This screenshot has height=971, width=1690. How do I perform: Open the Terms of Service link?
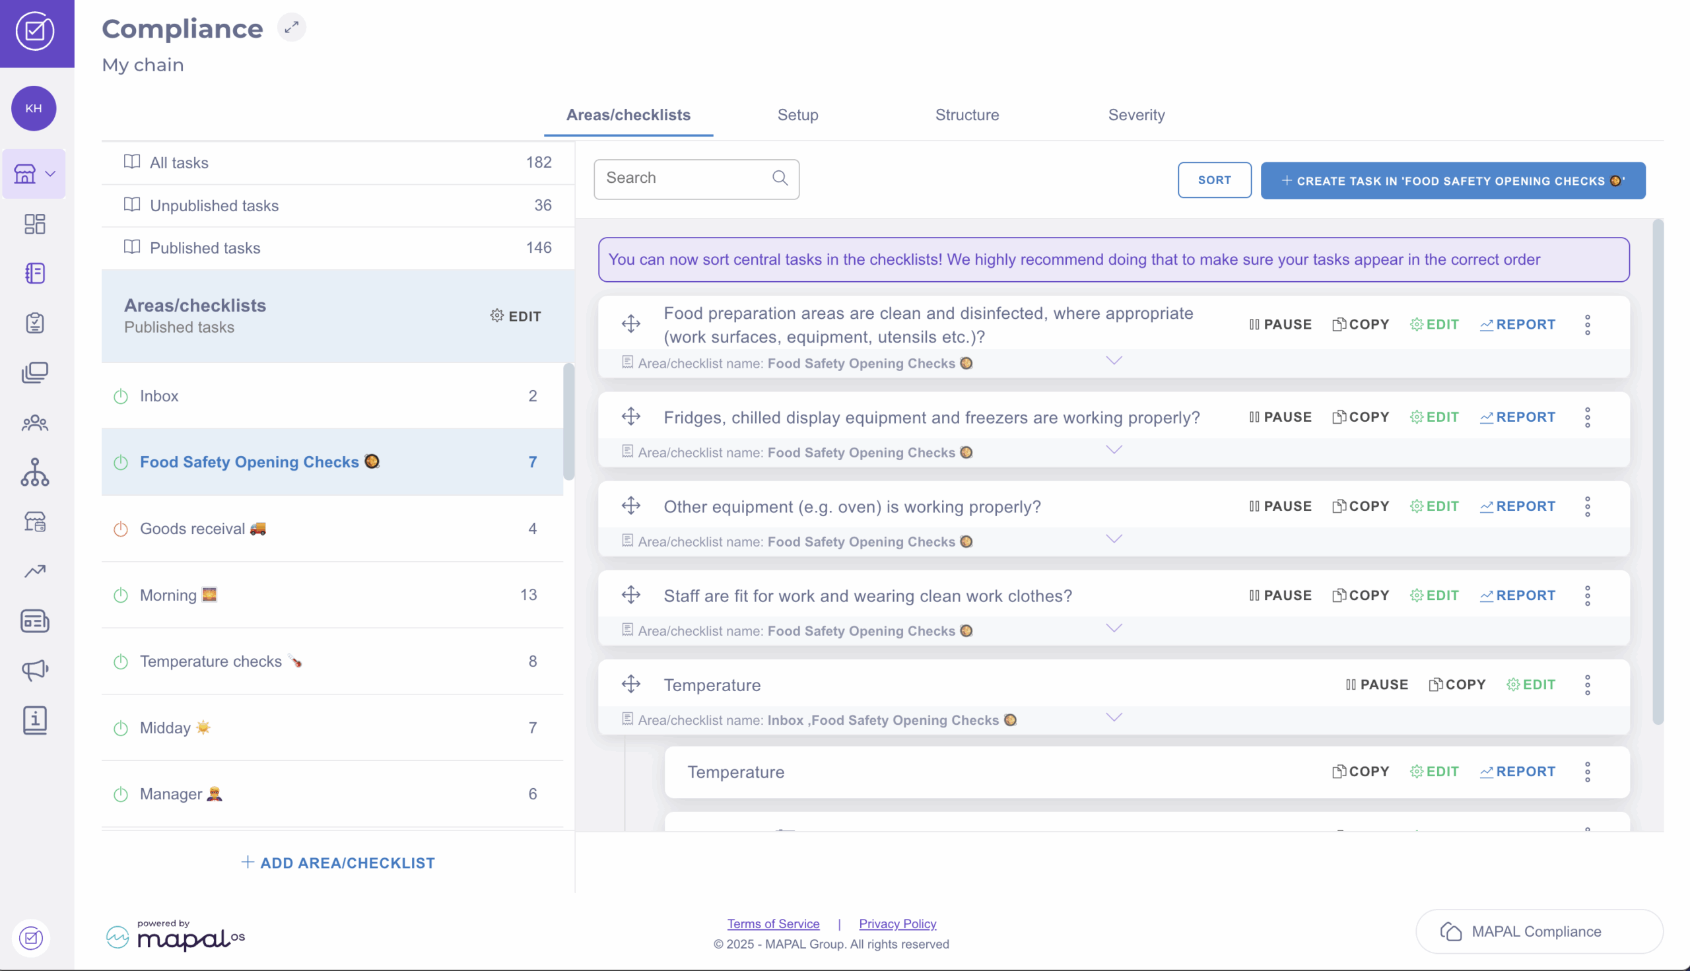773,923
